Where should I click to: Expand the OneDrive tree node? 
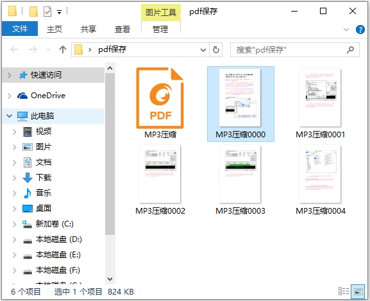10,96
